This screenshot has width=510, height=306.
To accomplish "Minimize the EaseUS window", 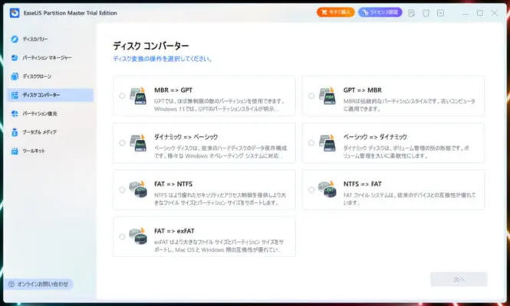I will (x=466, y=13).
